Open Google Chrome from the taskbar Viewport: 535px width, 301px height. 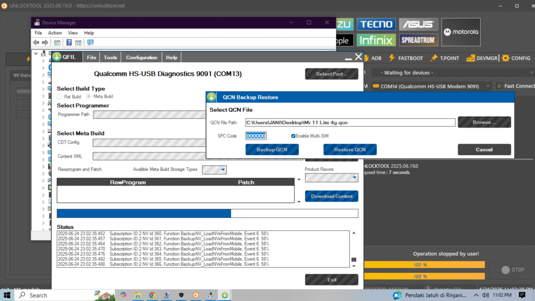click(x=152, y=295)
